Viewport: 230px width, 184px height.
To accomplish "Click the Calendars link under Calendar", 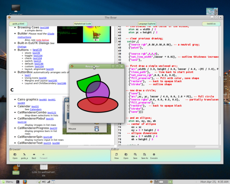I will 36,109.
